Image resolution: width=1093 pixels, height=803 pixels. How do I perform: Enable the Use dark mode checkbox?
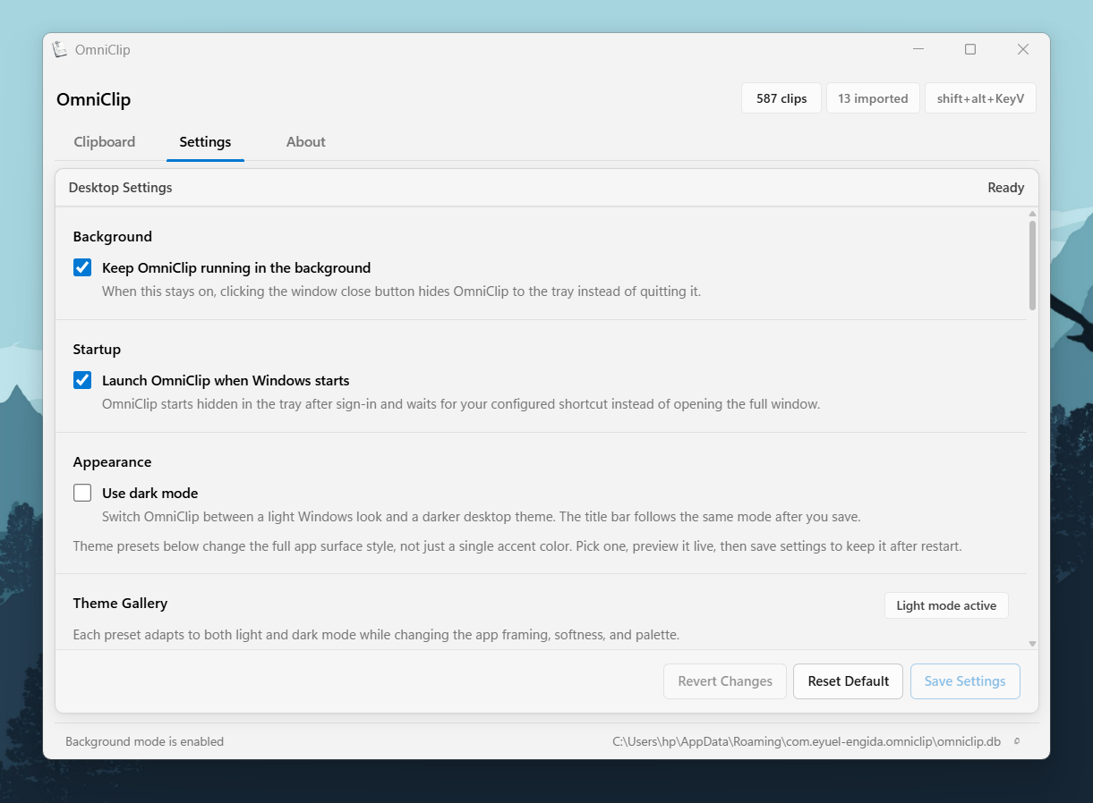tap(82, 493)
